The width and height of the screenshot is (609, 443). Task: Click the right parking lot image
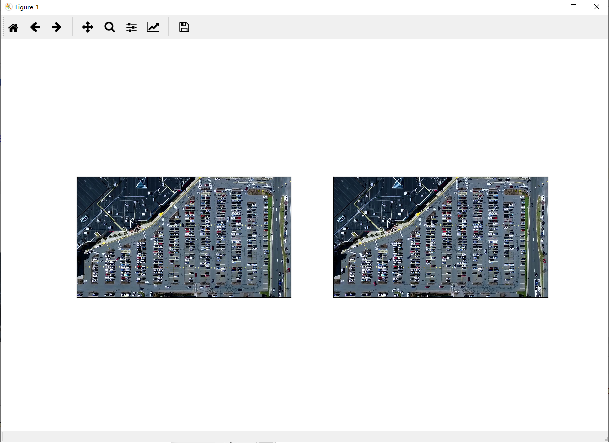(441, 237)
